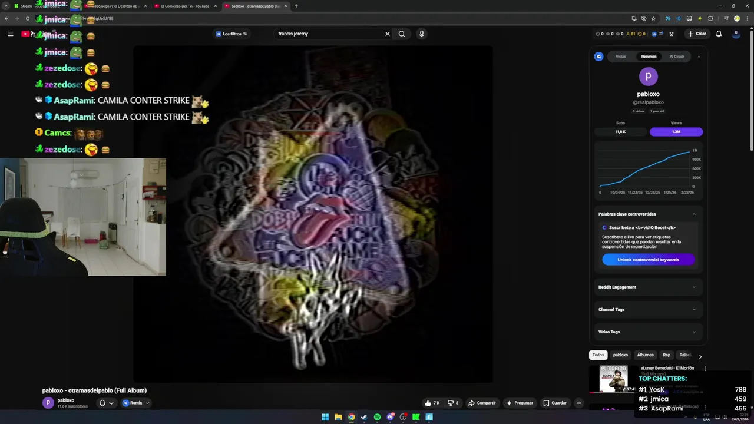Go back with the browser arrow
This screenshot has height=424, width=754.
6,18
